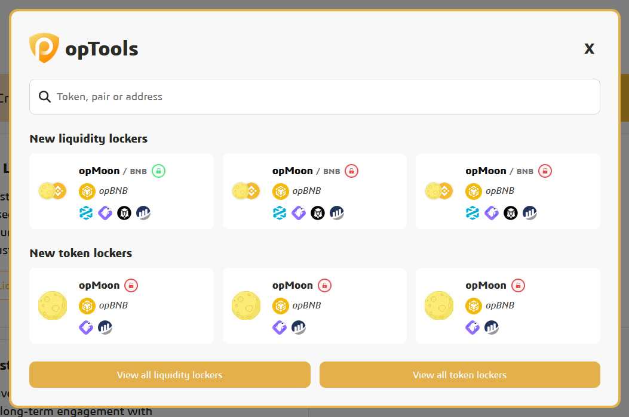Open GeckoTerminal icon on the first token locker card
This screenshot has height=417, width=629.
tap(86, 328)
